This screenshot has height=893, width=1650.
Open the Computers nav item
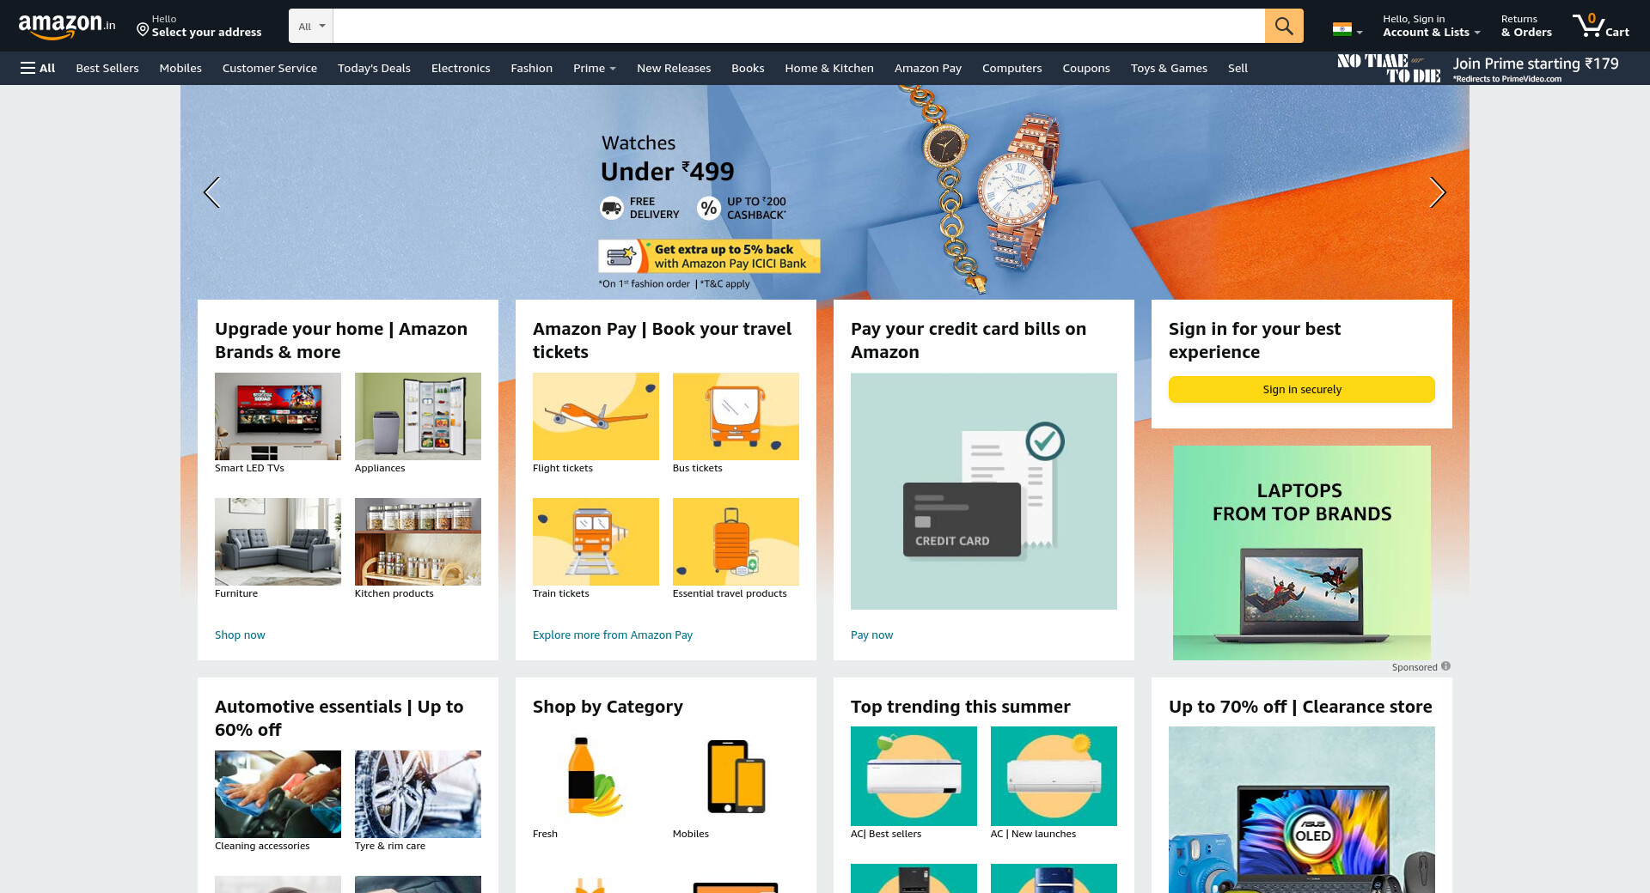click(1012, 68)
